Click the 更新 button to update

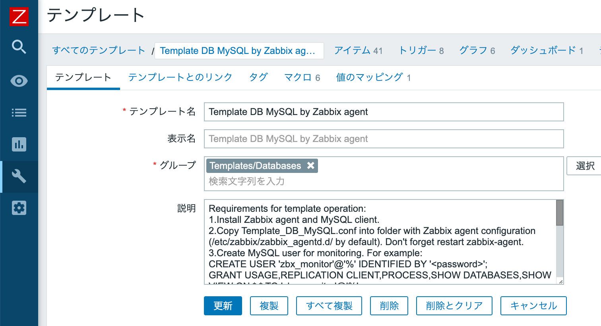[x=223, y=305]
